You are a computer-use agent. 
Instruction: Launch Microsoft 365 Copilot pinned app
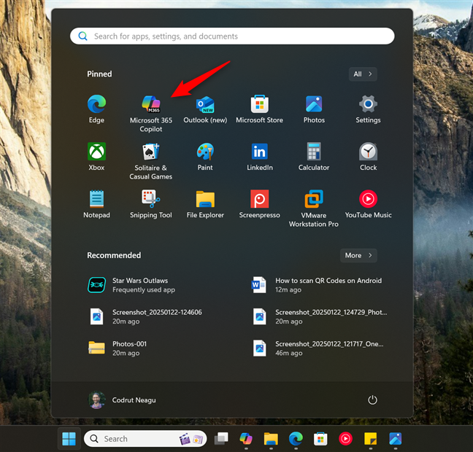(151, 114)
